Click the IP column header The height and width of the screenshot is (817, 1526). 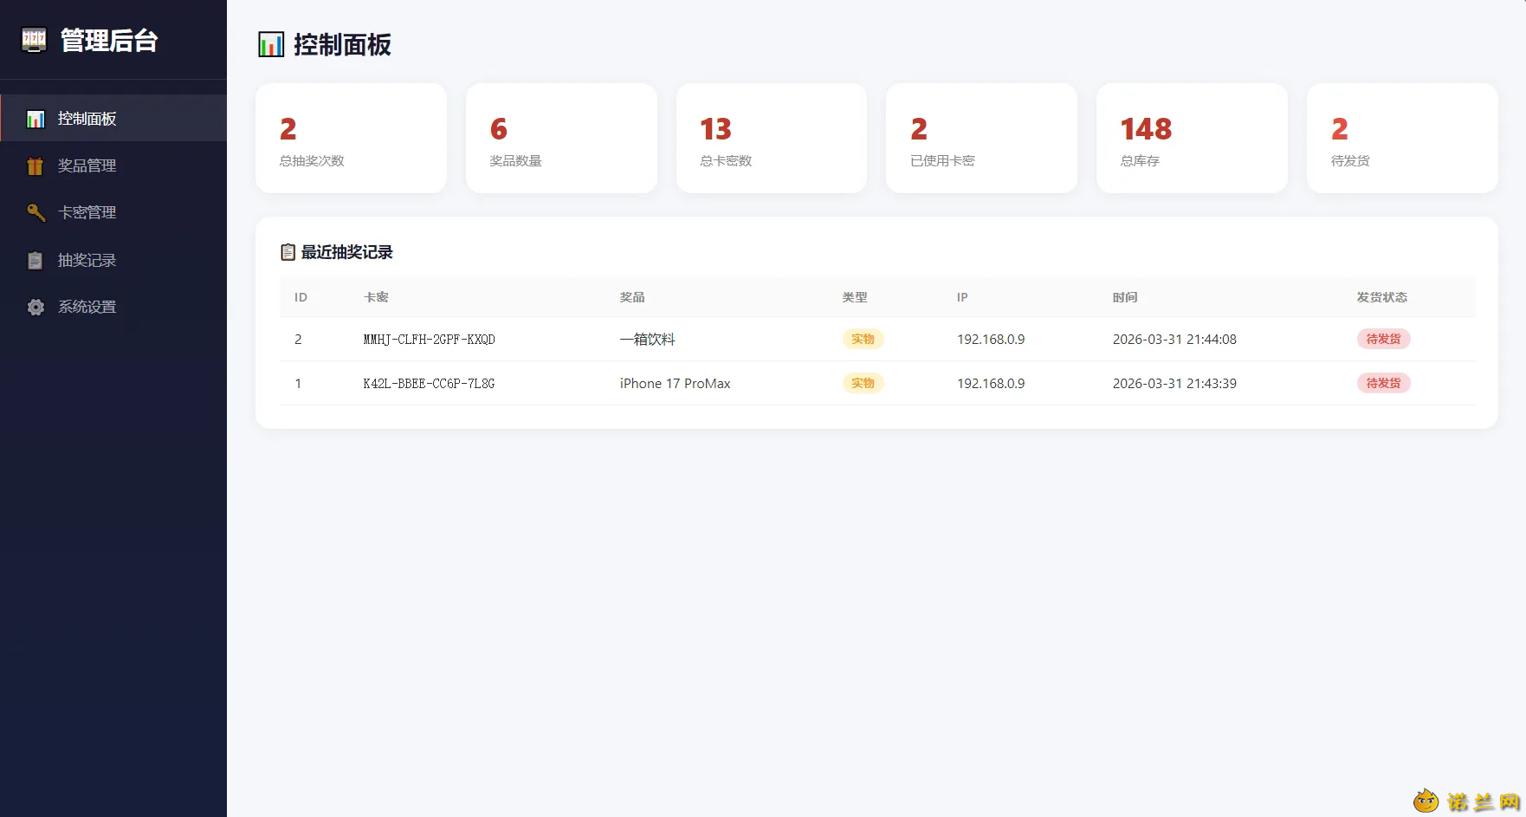click(962, 297)
